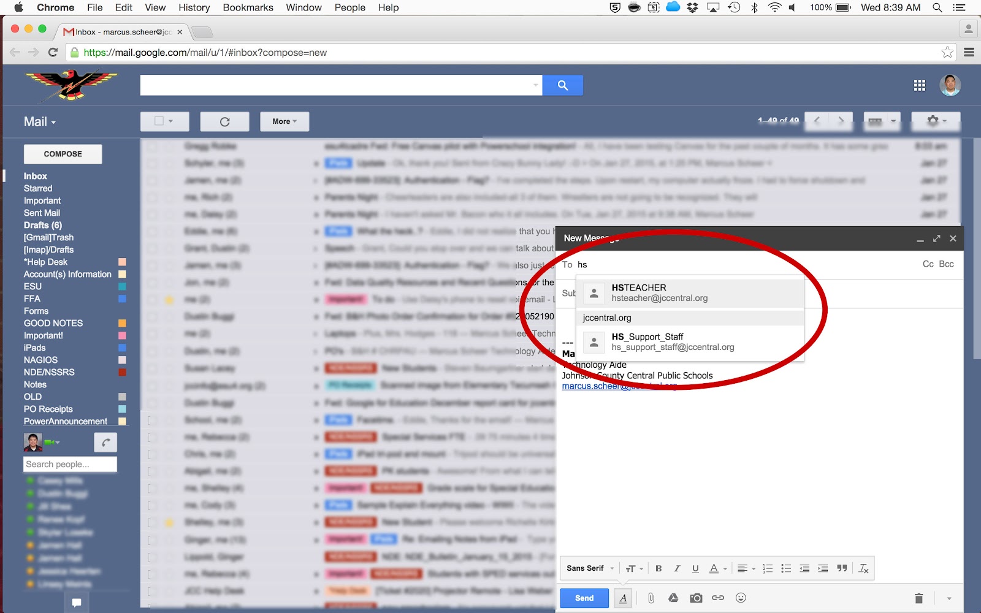Expand the select checkbox dropdown arrow
Screen dimensions: 981x613
tap(170, 121)
